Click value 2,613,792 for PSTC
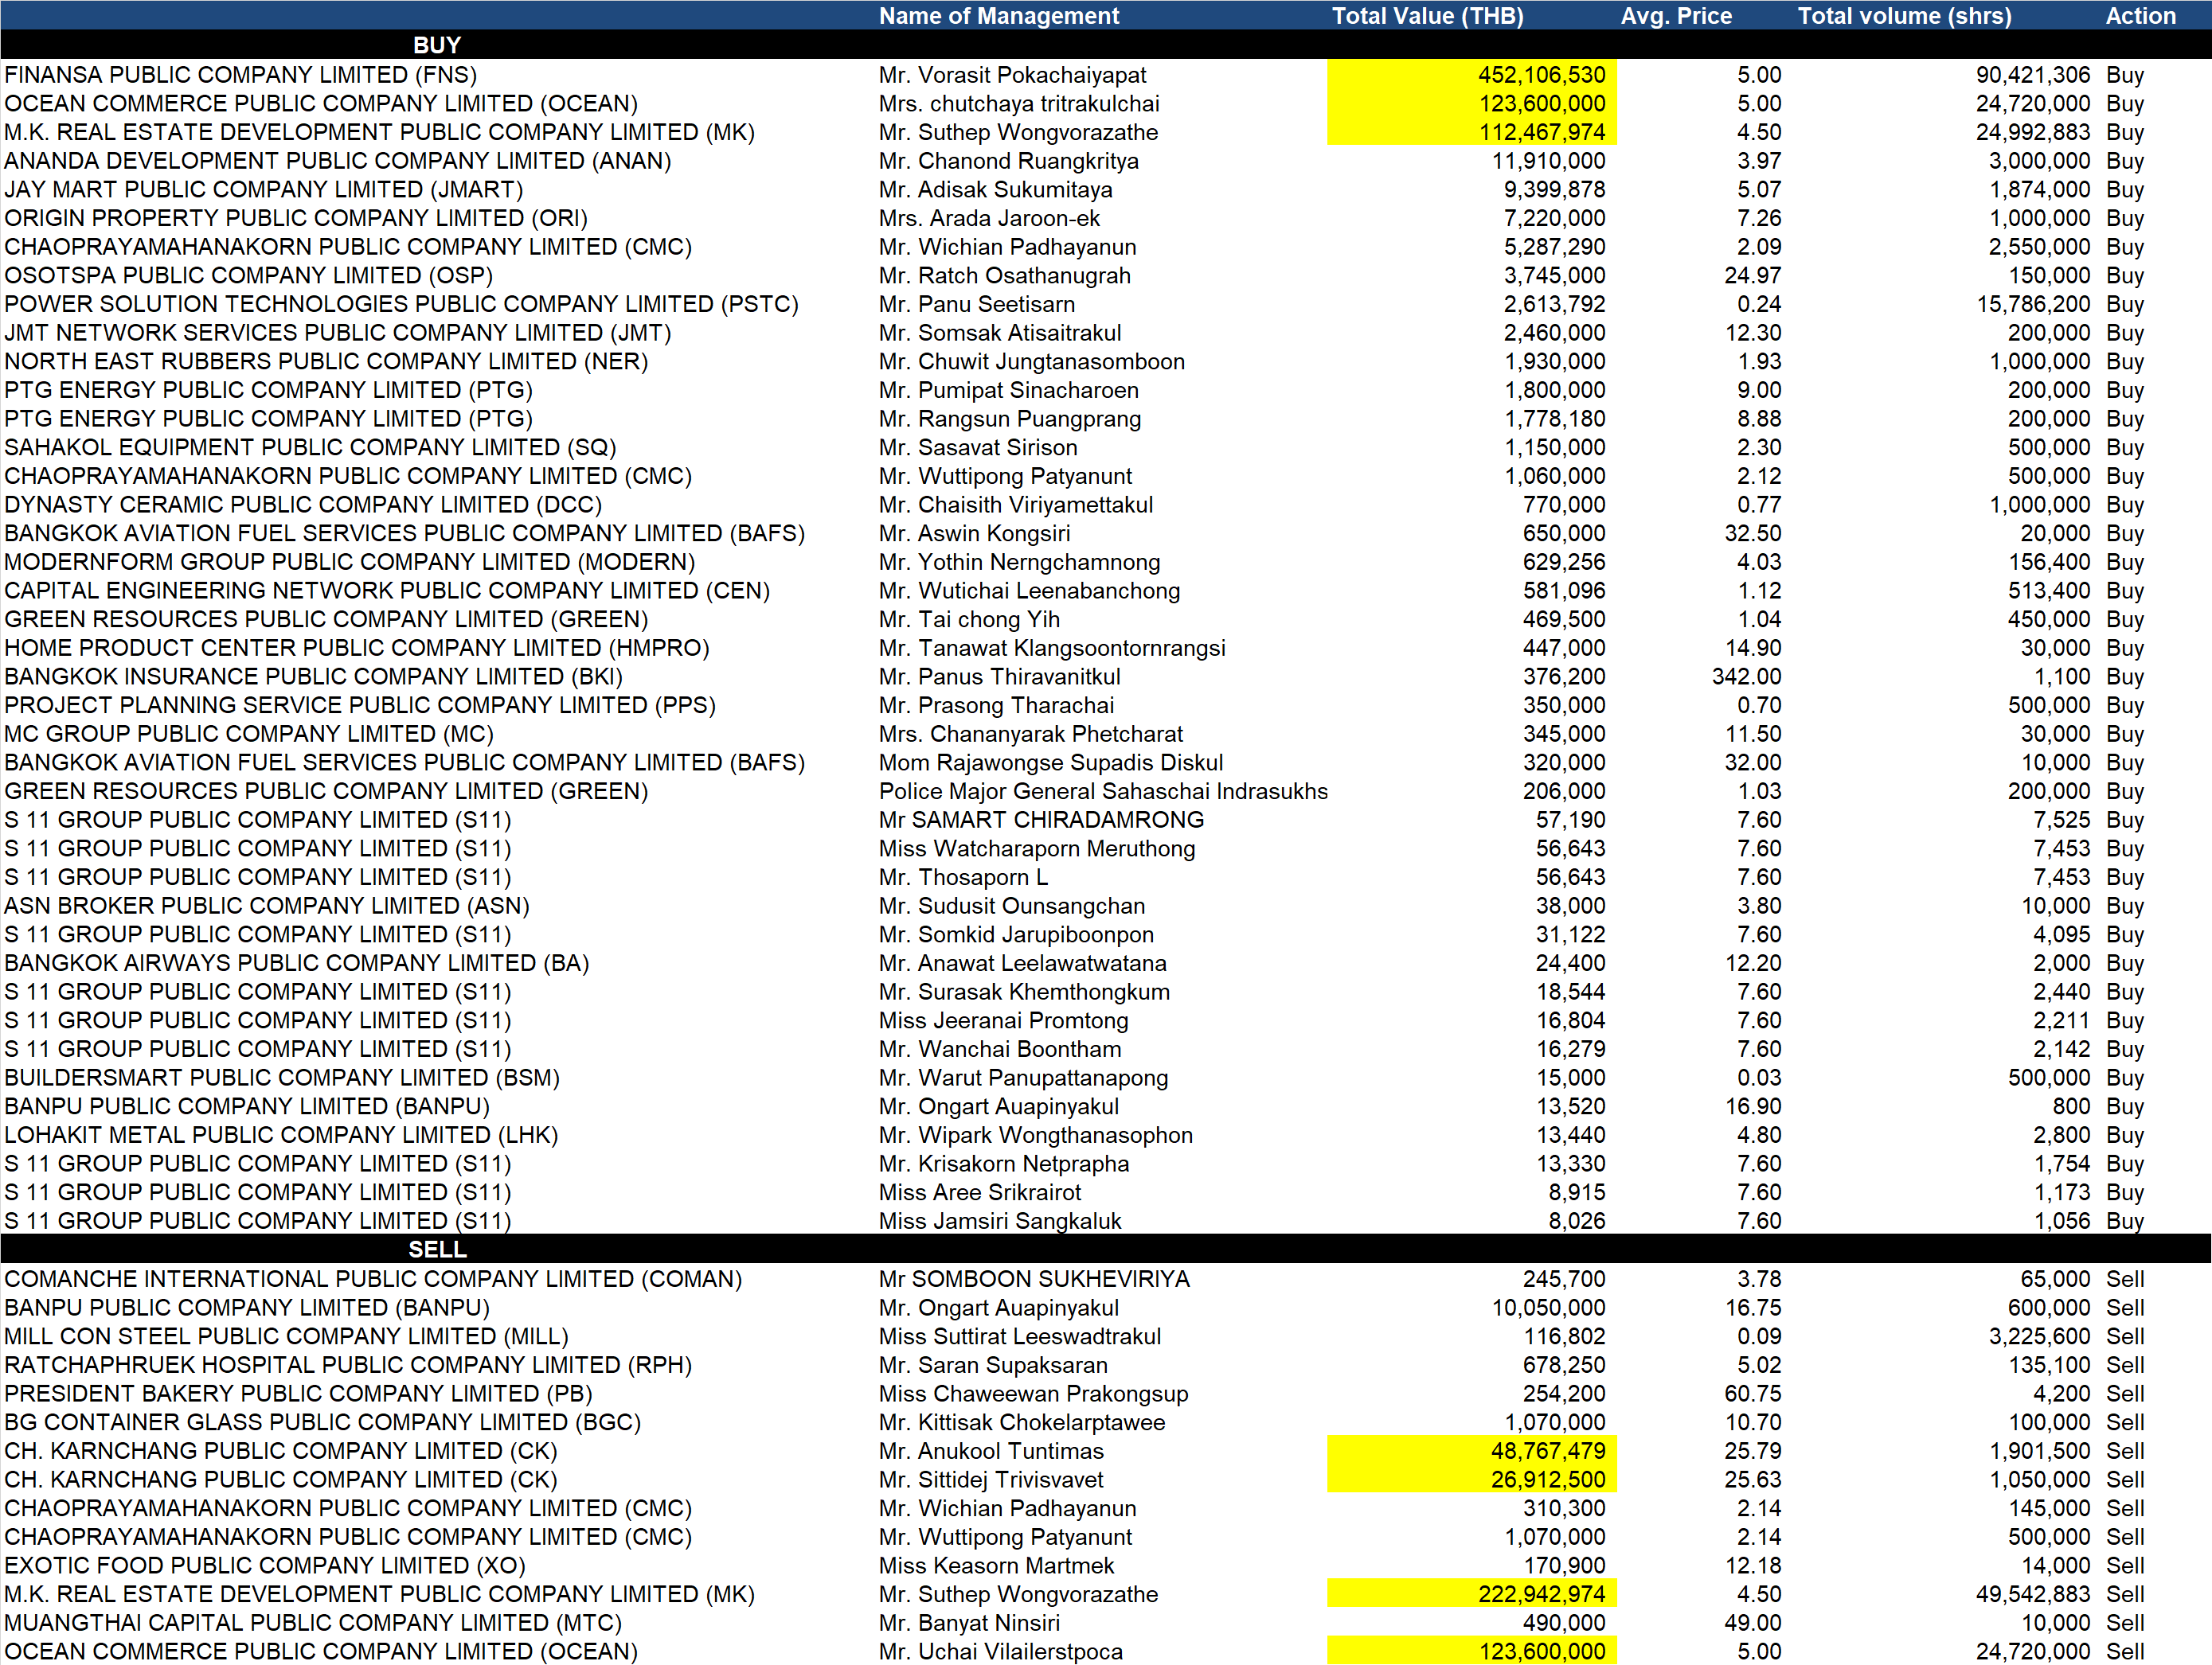Screen dimensions: 2212x1665 pos(1554,304)
